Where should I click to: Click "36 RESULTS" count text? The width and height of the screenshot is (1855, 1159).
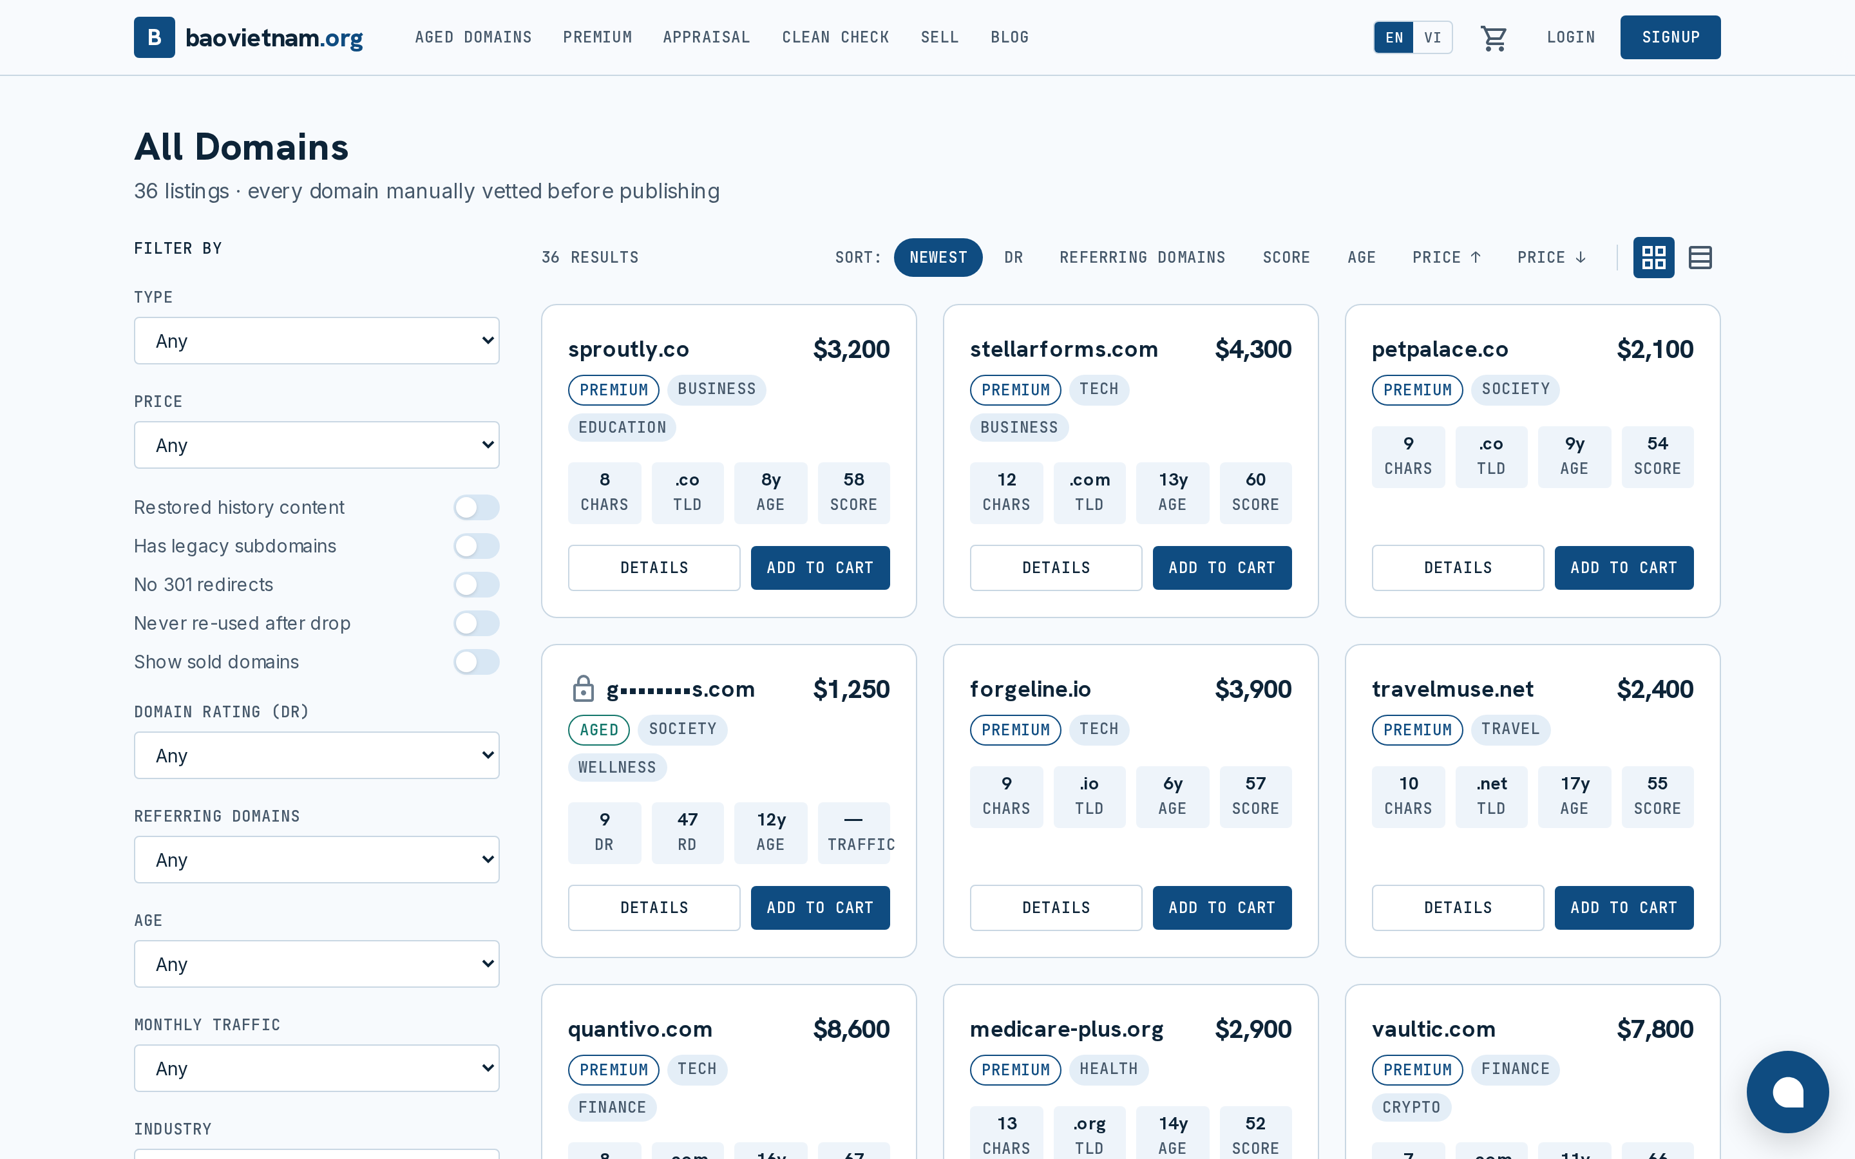click(590, 258)
